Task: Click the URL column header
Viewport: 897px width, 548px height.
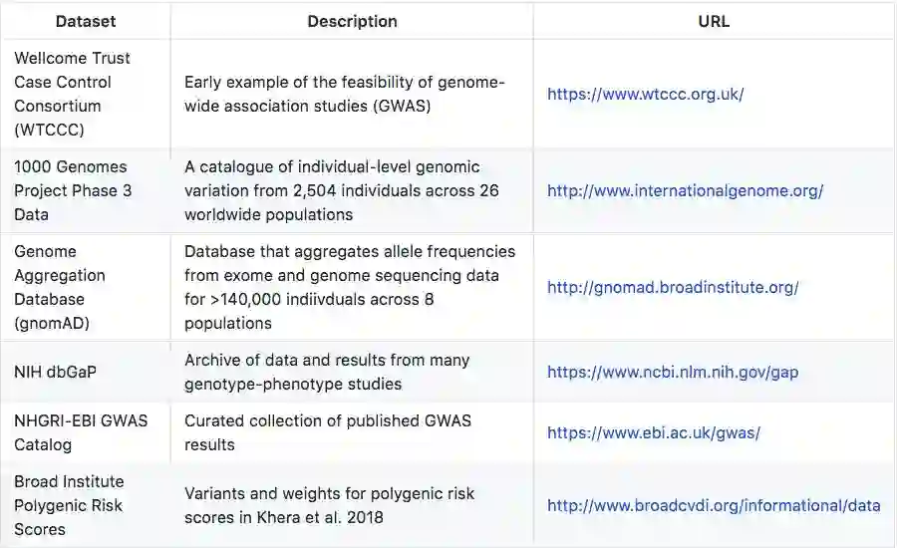Action: click(x=714, y=21)
